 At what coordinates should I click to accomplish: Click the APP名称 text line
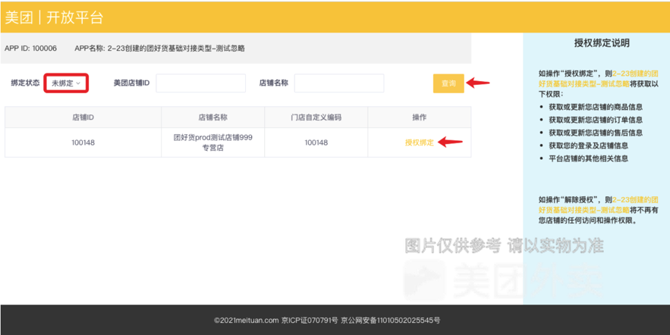click(x=160, y=49)
